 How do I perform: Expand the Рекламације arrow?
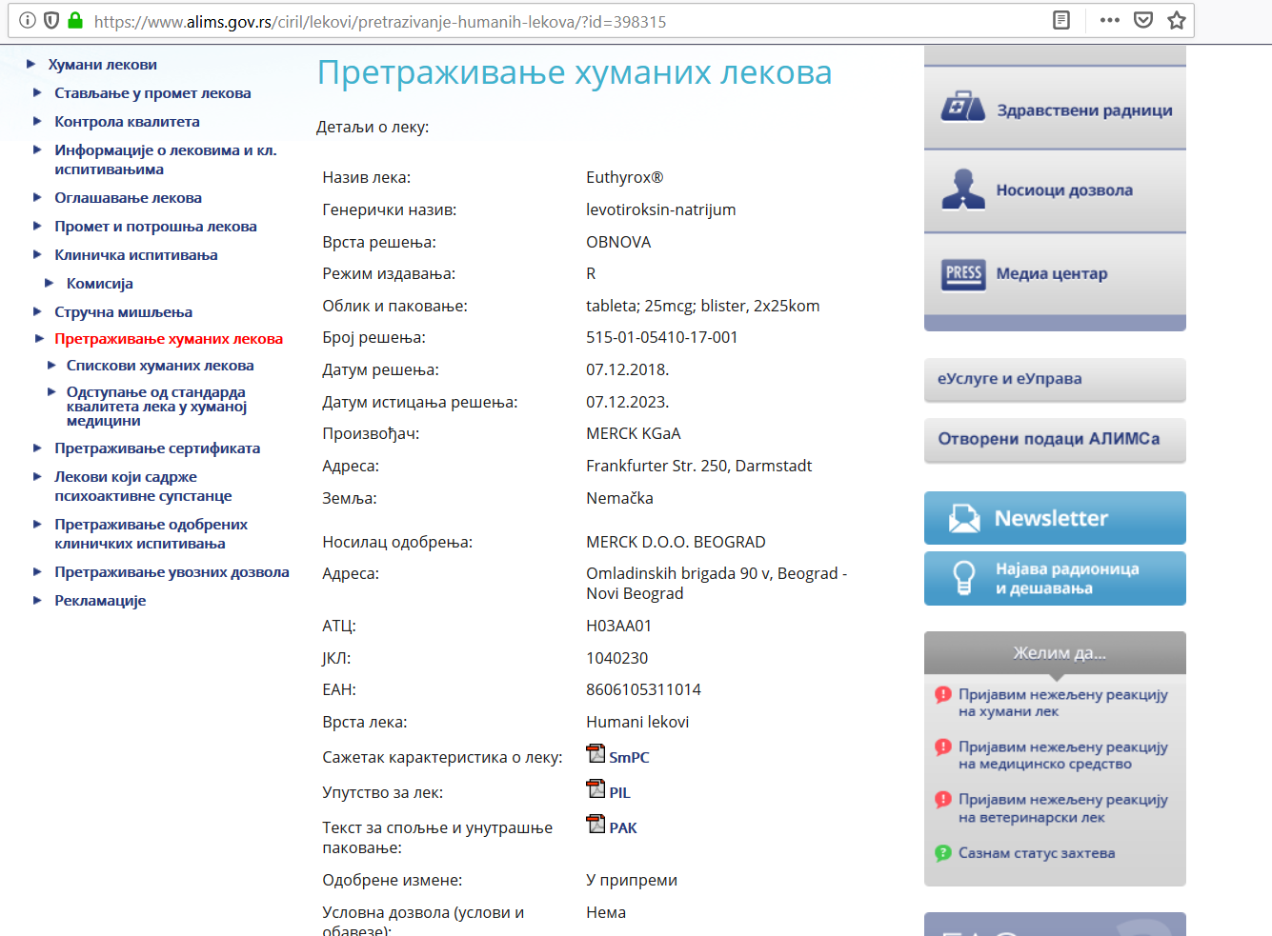point(37,600)
